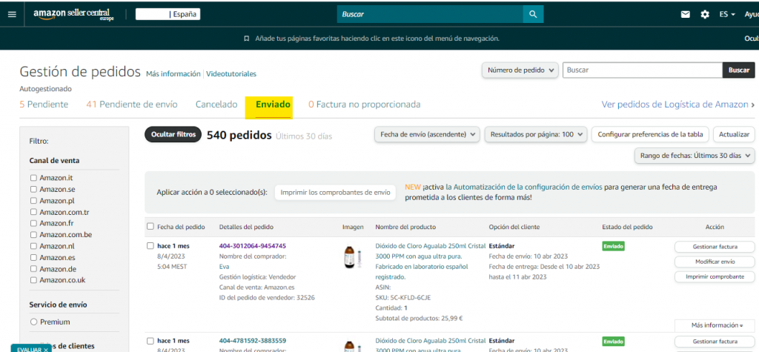The height and width of the screenshot is (352, 759).
Task: Select order 404-4781592-3883559 checkbox
Action: coord(150,341)
